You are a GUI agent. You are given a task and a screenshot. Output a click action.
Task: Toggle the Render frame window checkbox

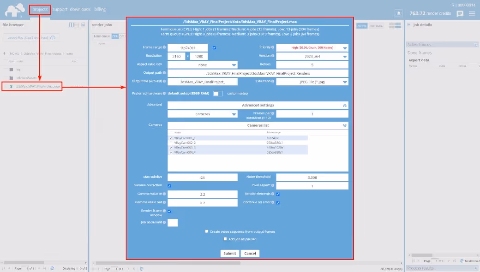point(169,211)
